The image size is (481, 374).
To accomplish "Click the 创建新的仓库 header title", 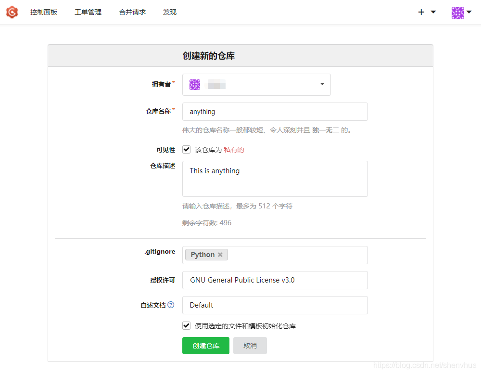I will pos(209,56).
